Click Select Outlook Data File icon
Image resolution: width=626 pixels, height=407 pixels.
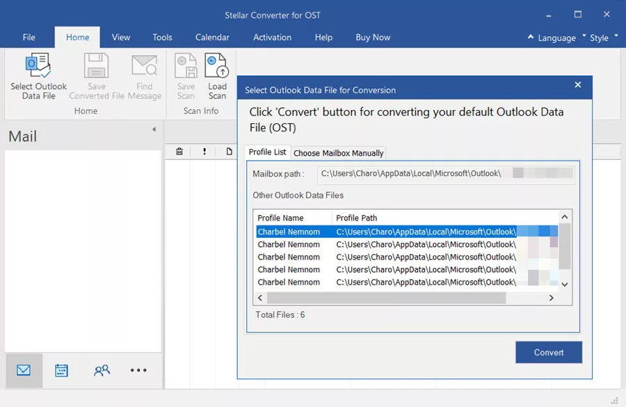[38, 66]
